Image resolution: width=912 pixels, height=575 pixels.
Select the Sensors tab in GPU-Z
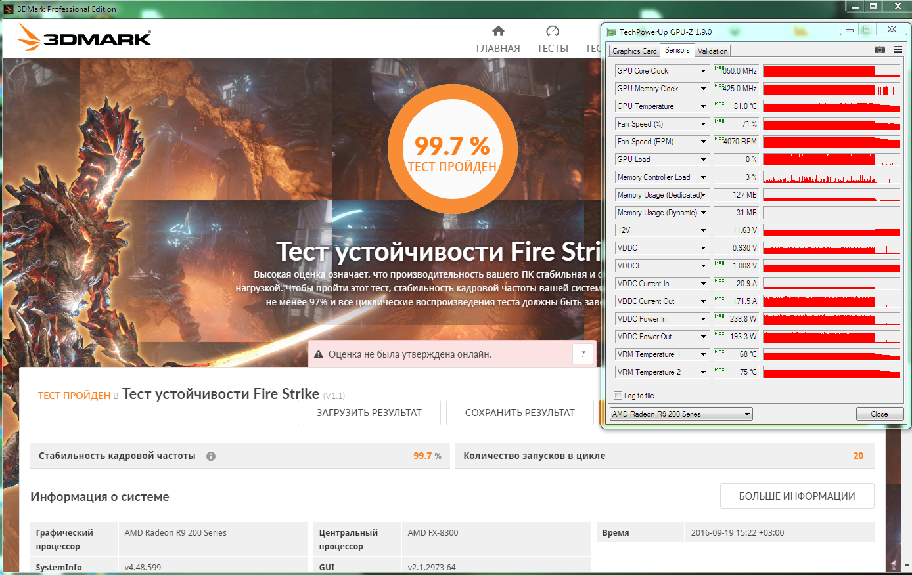coord(677,50)
